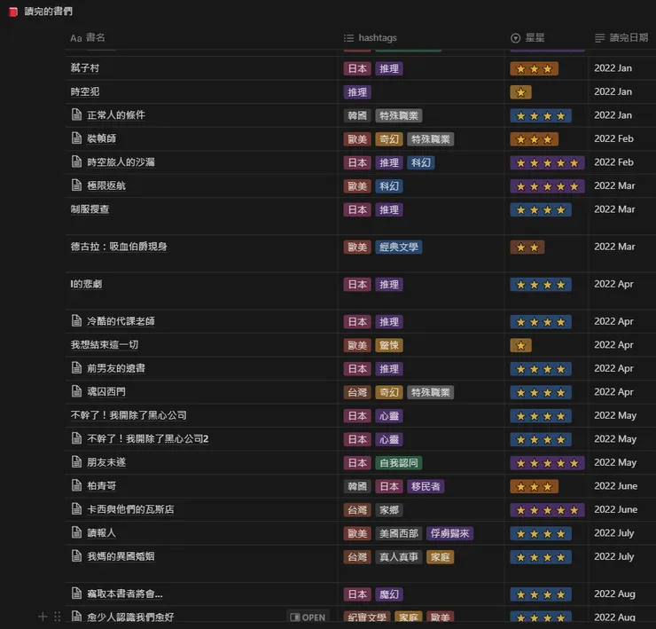Open the 讀完的書們 database title
The image size is (656, 629).
pos(48,12)
